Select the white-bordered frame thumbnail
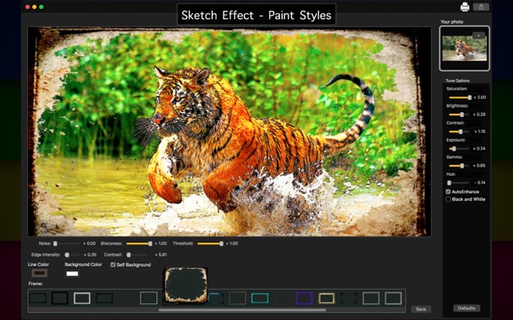Viewport: 513px width, 320px height. pos(82,299)
